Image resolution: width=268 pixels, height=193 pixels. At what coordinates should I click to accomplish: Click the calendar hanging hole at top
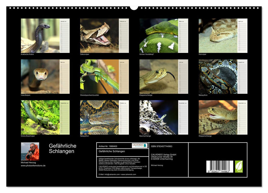pyautogui.click(x=134, y=7)
